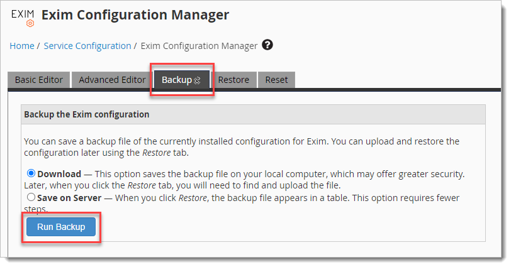Open the Service Configuration breadcrumb link
This screenshot has width=511, height=267.
[x=87, y=46]
